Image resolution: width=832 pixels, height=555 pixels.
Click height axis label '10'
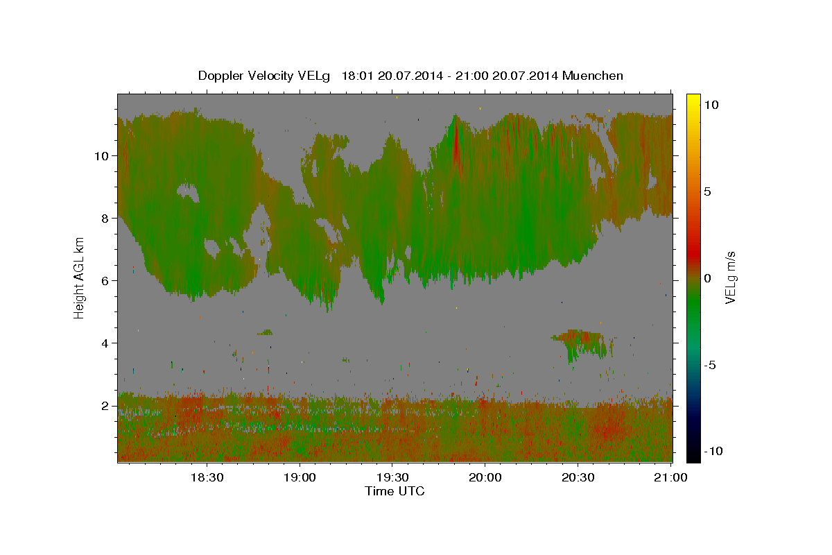point(101,156)
